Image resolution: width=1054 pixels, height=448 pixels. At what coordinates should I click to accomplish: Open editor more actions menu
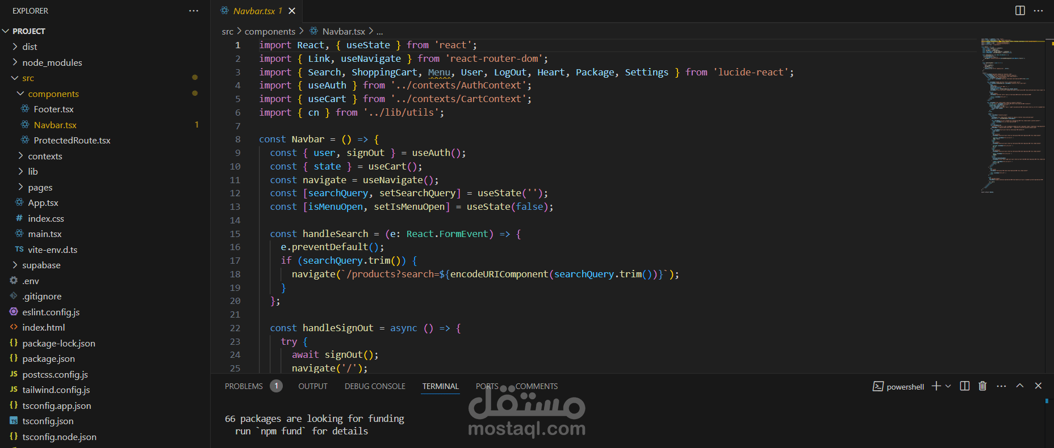point(1038,11)
